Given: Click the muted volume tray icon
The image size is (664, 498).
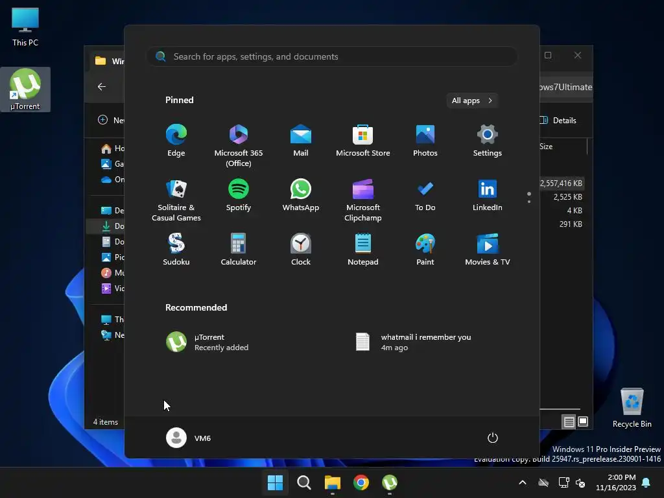Looking at the screenshot, I should pos(580,482).
